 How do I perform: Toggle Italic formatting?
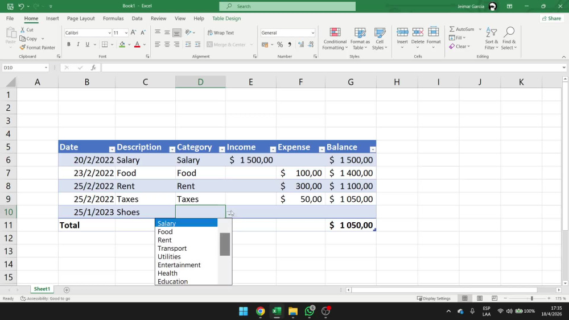click(x=78, y=44)
